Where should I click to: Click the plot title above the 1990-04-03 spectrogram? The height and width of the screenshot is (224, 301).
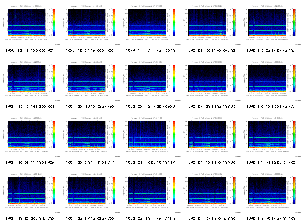click(x=147, y=118)
